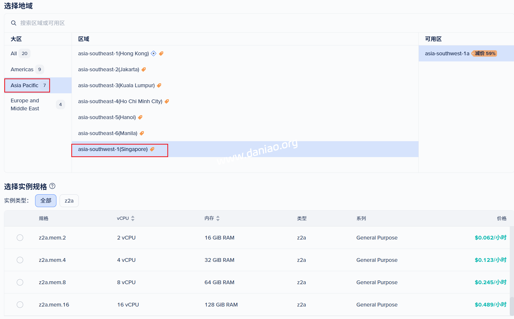
Task: Select the z2a.mem.16 radio button
Action: pyautogui.click(x=20, y=305)
